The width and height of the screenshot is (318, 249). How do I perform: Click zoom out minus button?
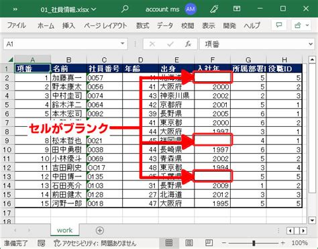point(224,243)
